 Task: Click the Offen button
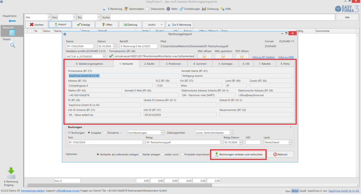[107, 25]
